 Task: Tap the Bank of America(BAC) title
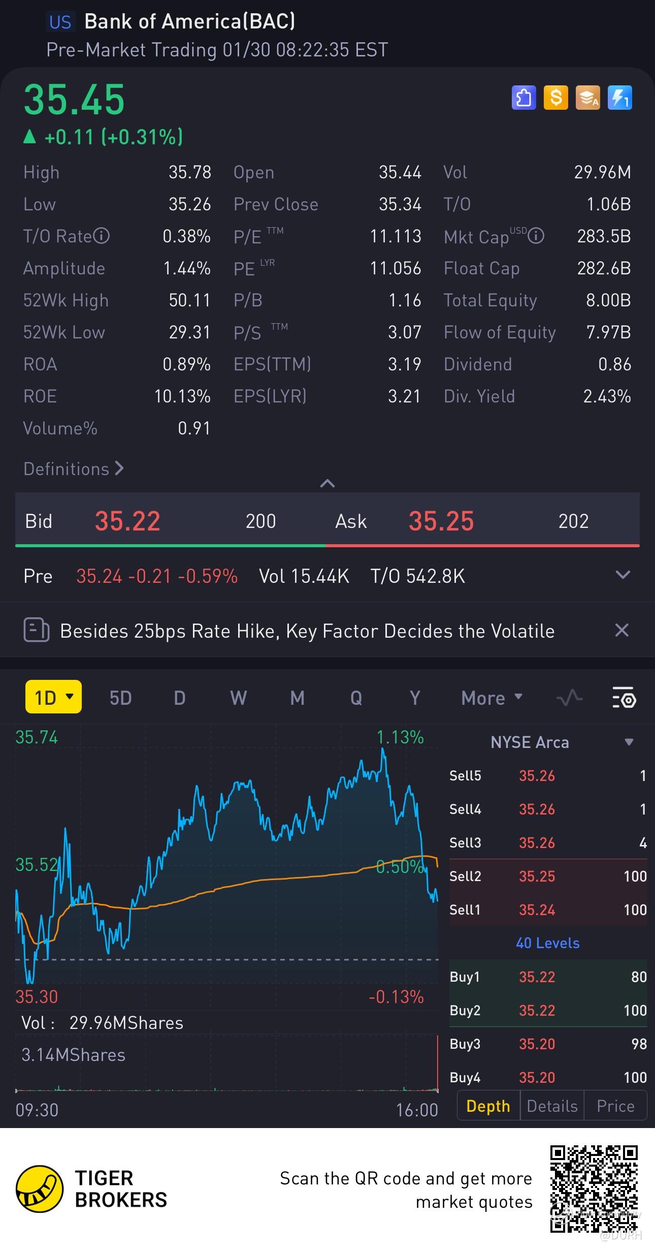coord(190,21)
